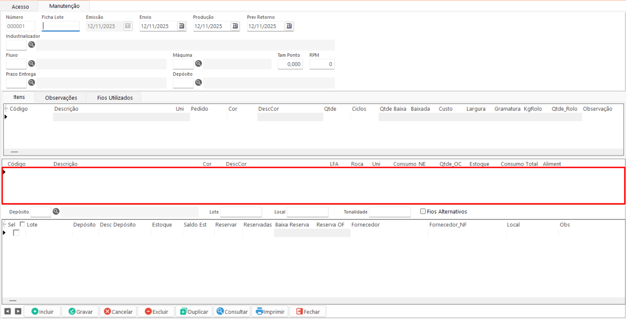Click the lower Depósito filter search icon
Viewport: 626px width, 319px height.
pos(56,211)
